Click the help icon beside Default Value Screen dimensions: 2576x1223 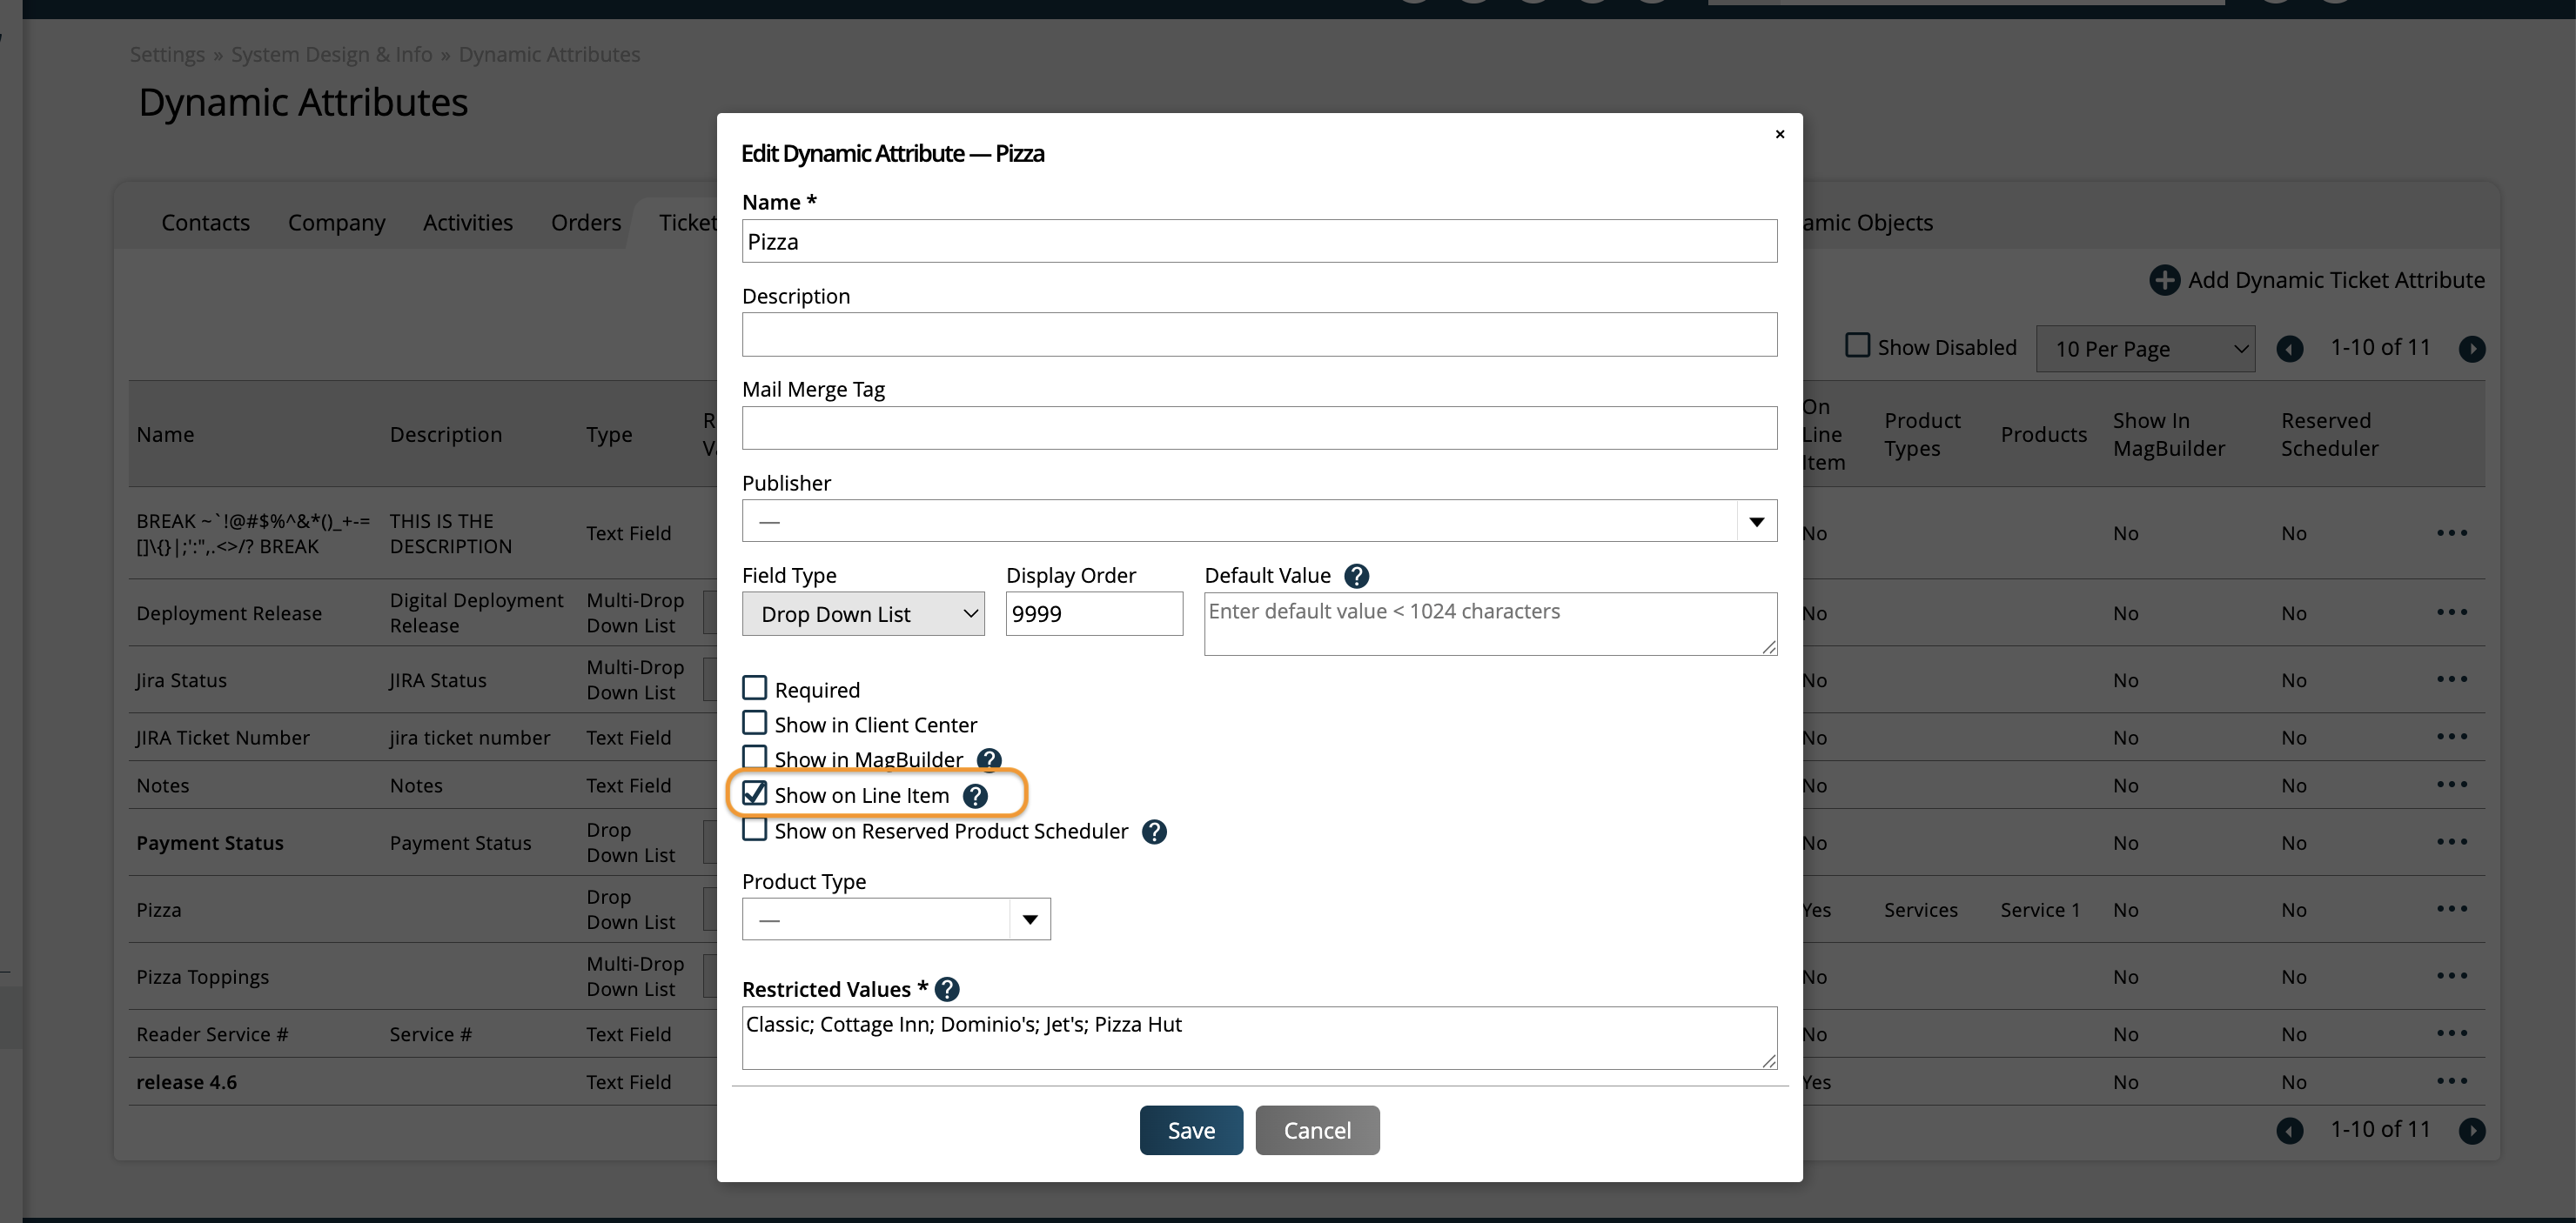[x=1356, y=577]
